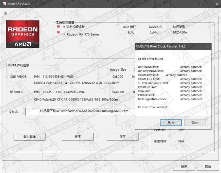Screen dimensions: 221x173
Task: Click the Image Size column header
Action: coord(118,70)
